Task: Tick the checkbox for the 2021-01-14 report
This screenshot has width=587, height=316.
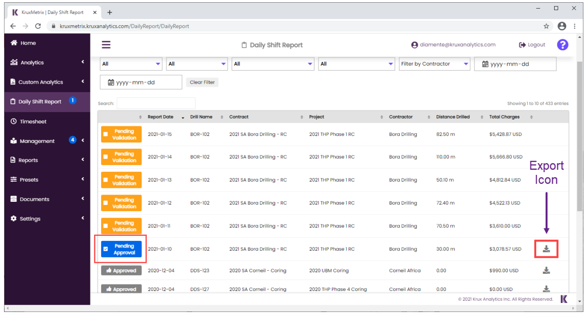Action: (105, 157)
